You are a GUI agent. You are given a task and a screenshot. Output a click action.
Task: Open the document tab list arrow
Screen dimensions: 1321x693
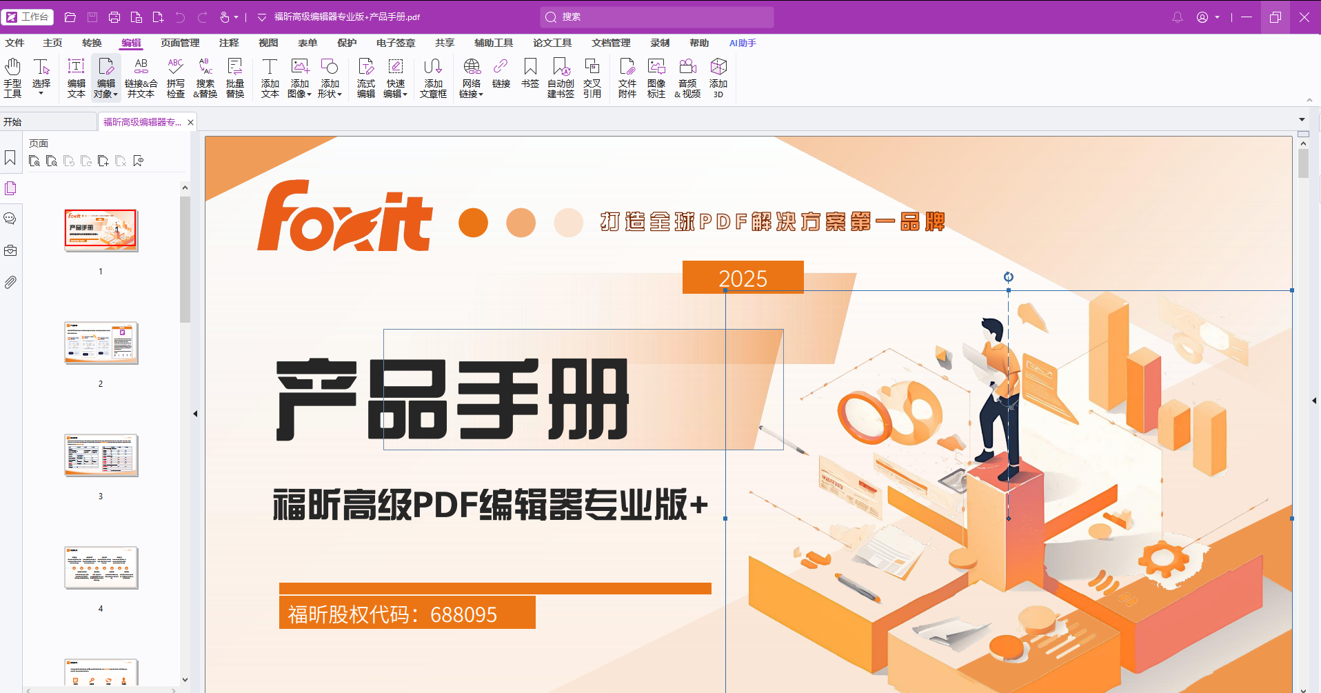click(1302, 120)
